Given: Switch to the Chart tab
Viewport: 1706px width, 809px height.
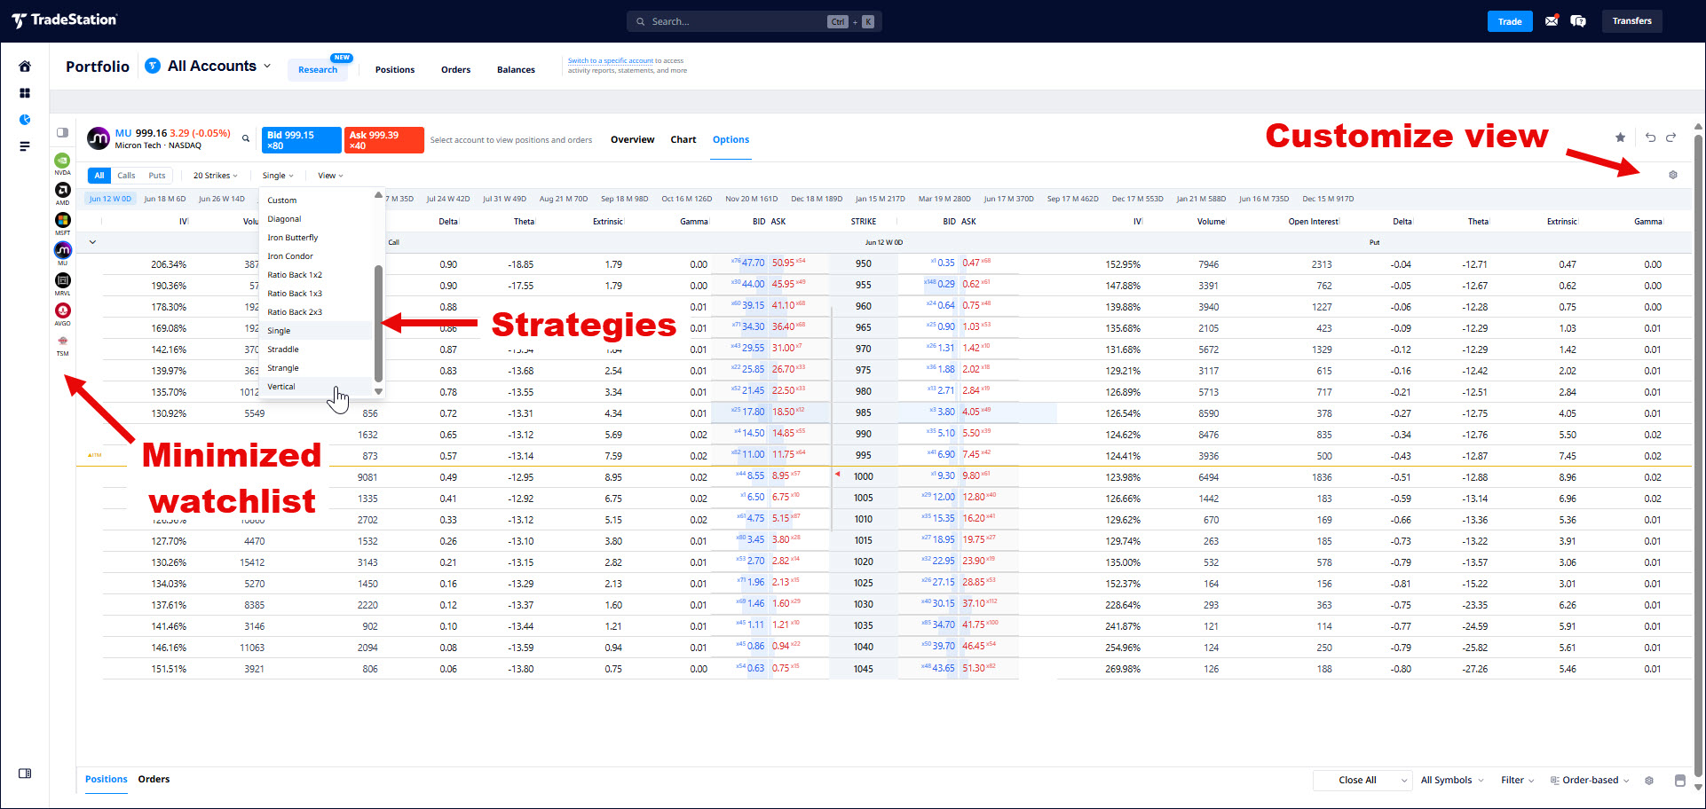Looking at the screenshot, I should coord(683,140).
